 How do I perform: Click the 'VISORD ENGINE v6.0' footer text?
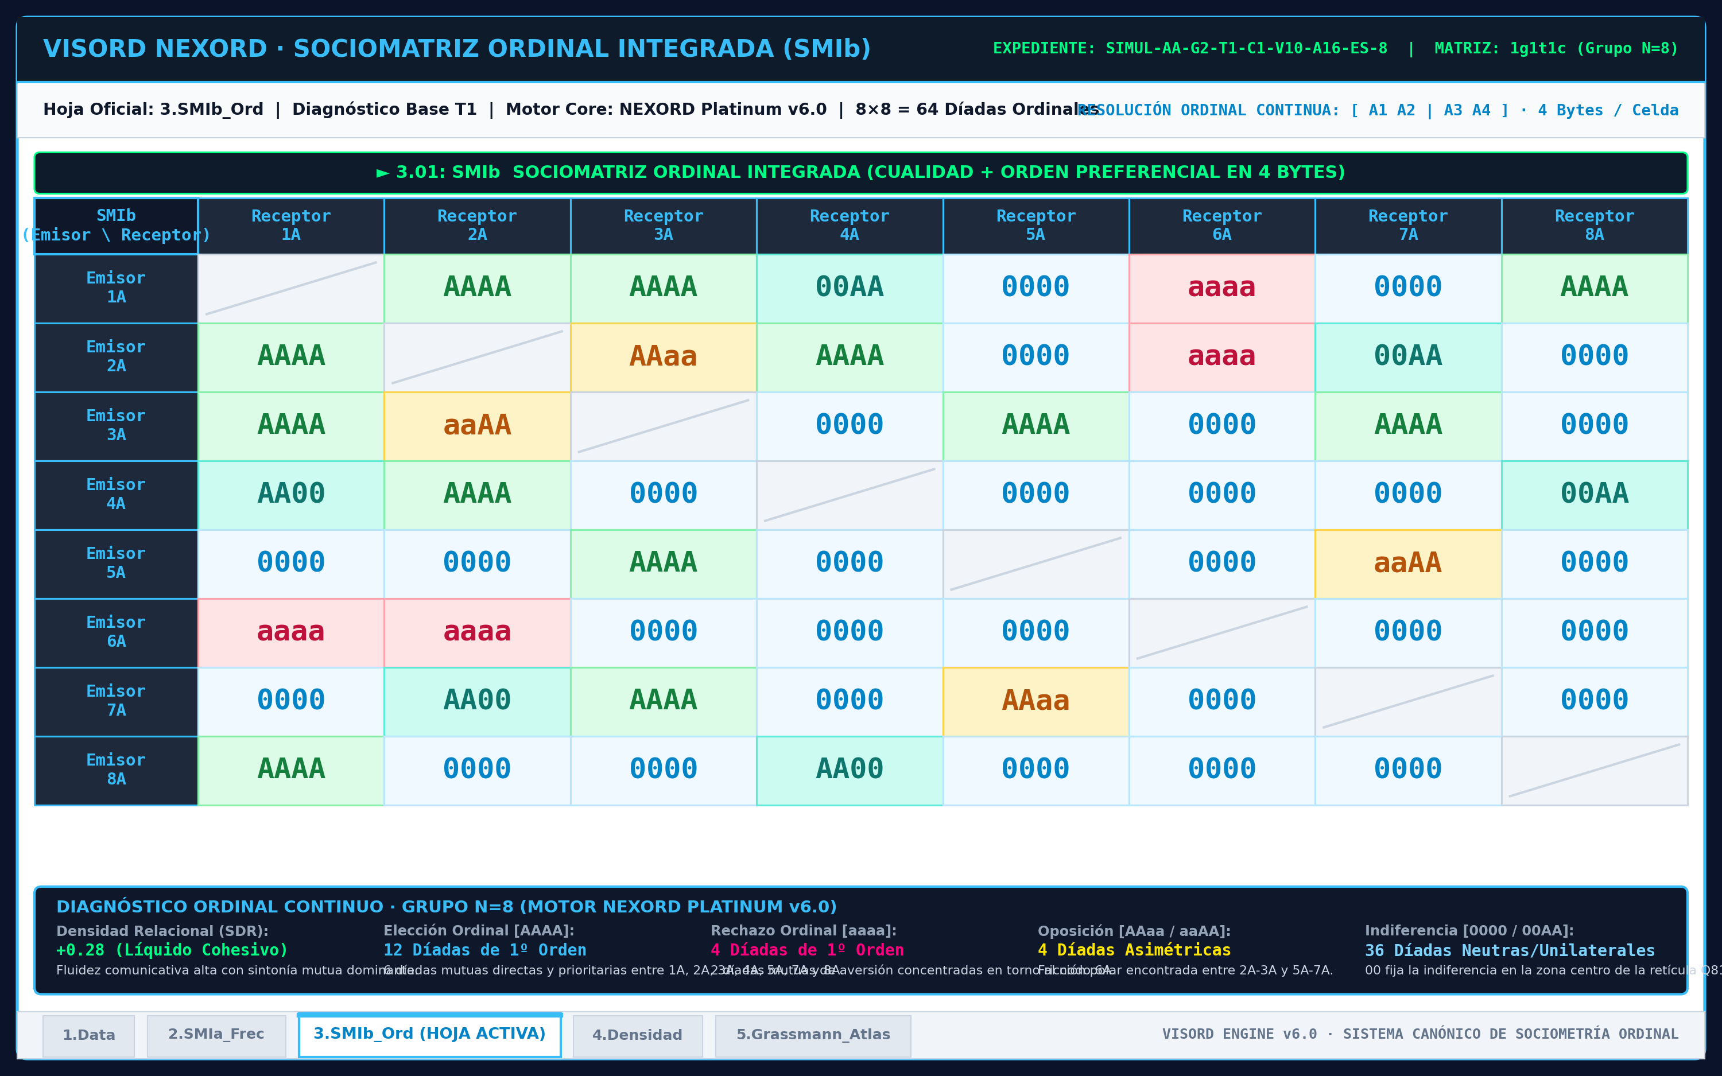click(1420, 1034)
